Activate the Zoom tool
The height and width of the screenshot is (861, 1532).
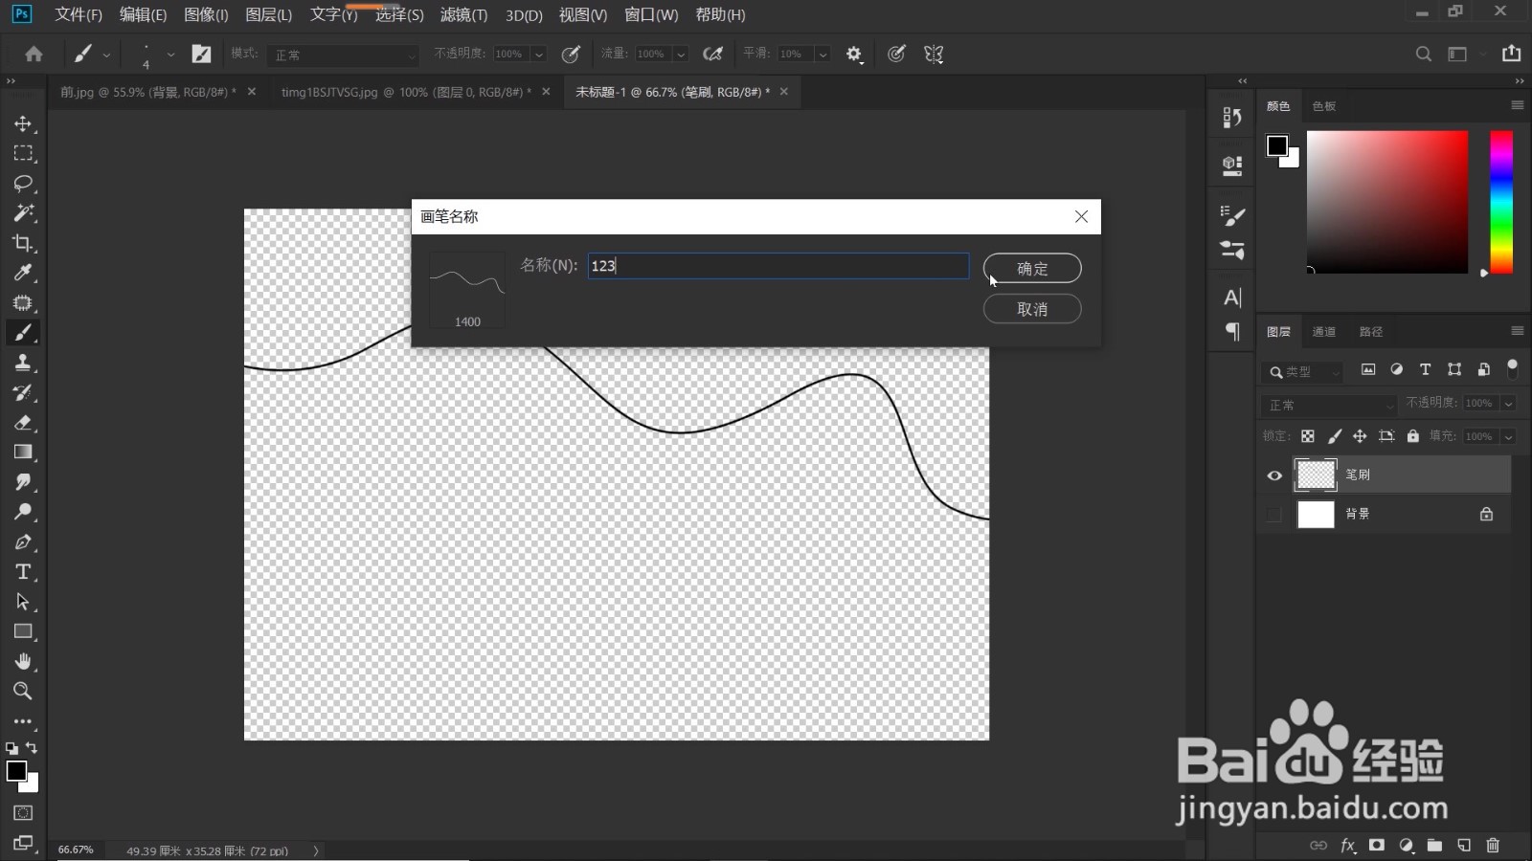23,691
